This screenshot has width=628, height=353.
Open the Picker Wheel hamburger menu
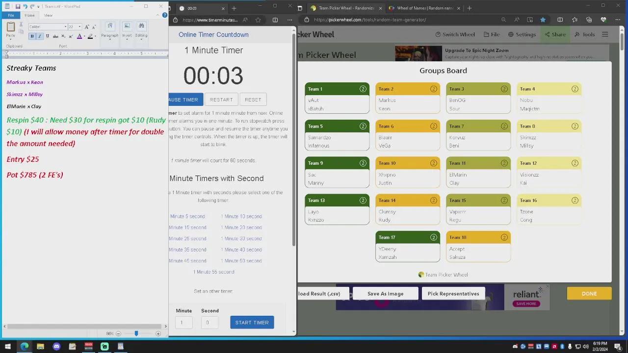tap(605, 34)
